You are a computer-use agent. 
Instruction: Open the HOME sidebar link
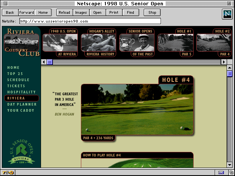13,68
